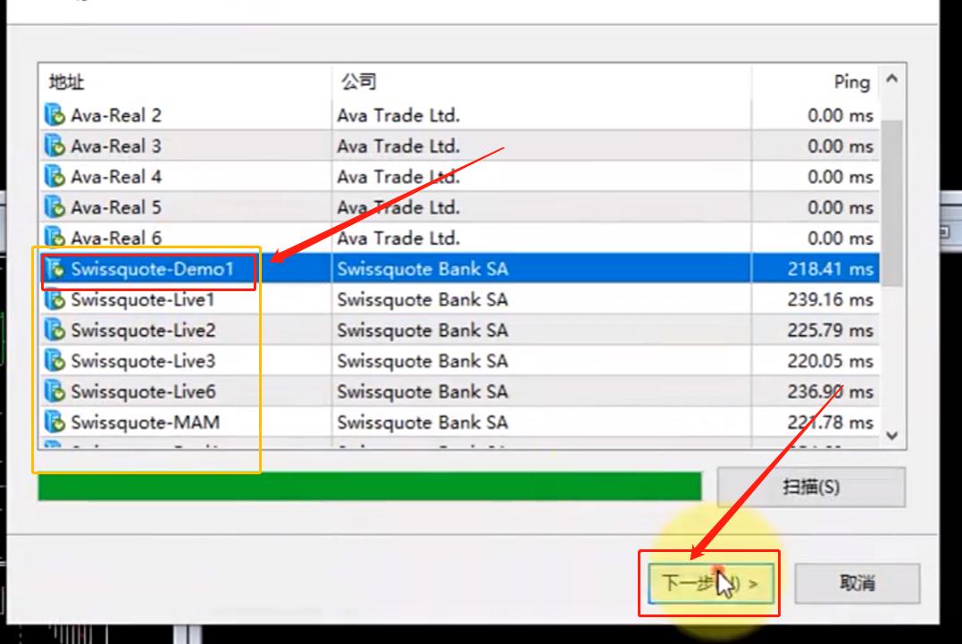Sort servers by the 地址 column header

[x=67, y=82]
